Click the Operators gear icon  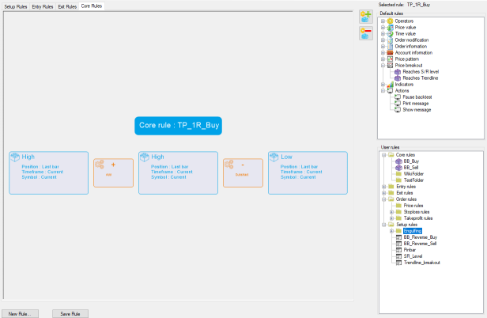point(390,21)
